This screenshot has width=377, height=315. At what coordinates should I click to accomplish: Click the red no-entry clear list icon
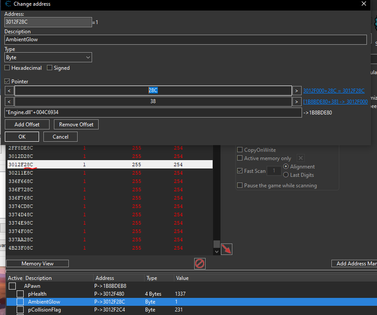(x=200, y=264)
